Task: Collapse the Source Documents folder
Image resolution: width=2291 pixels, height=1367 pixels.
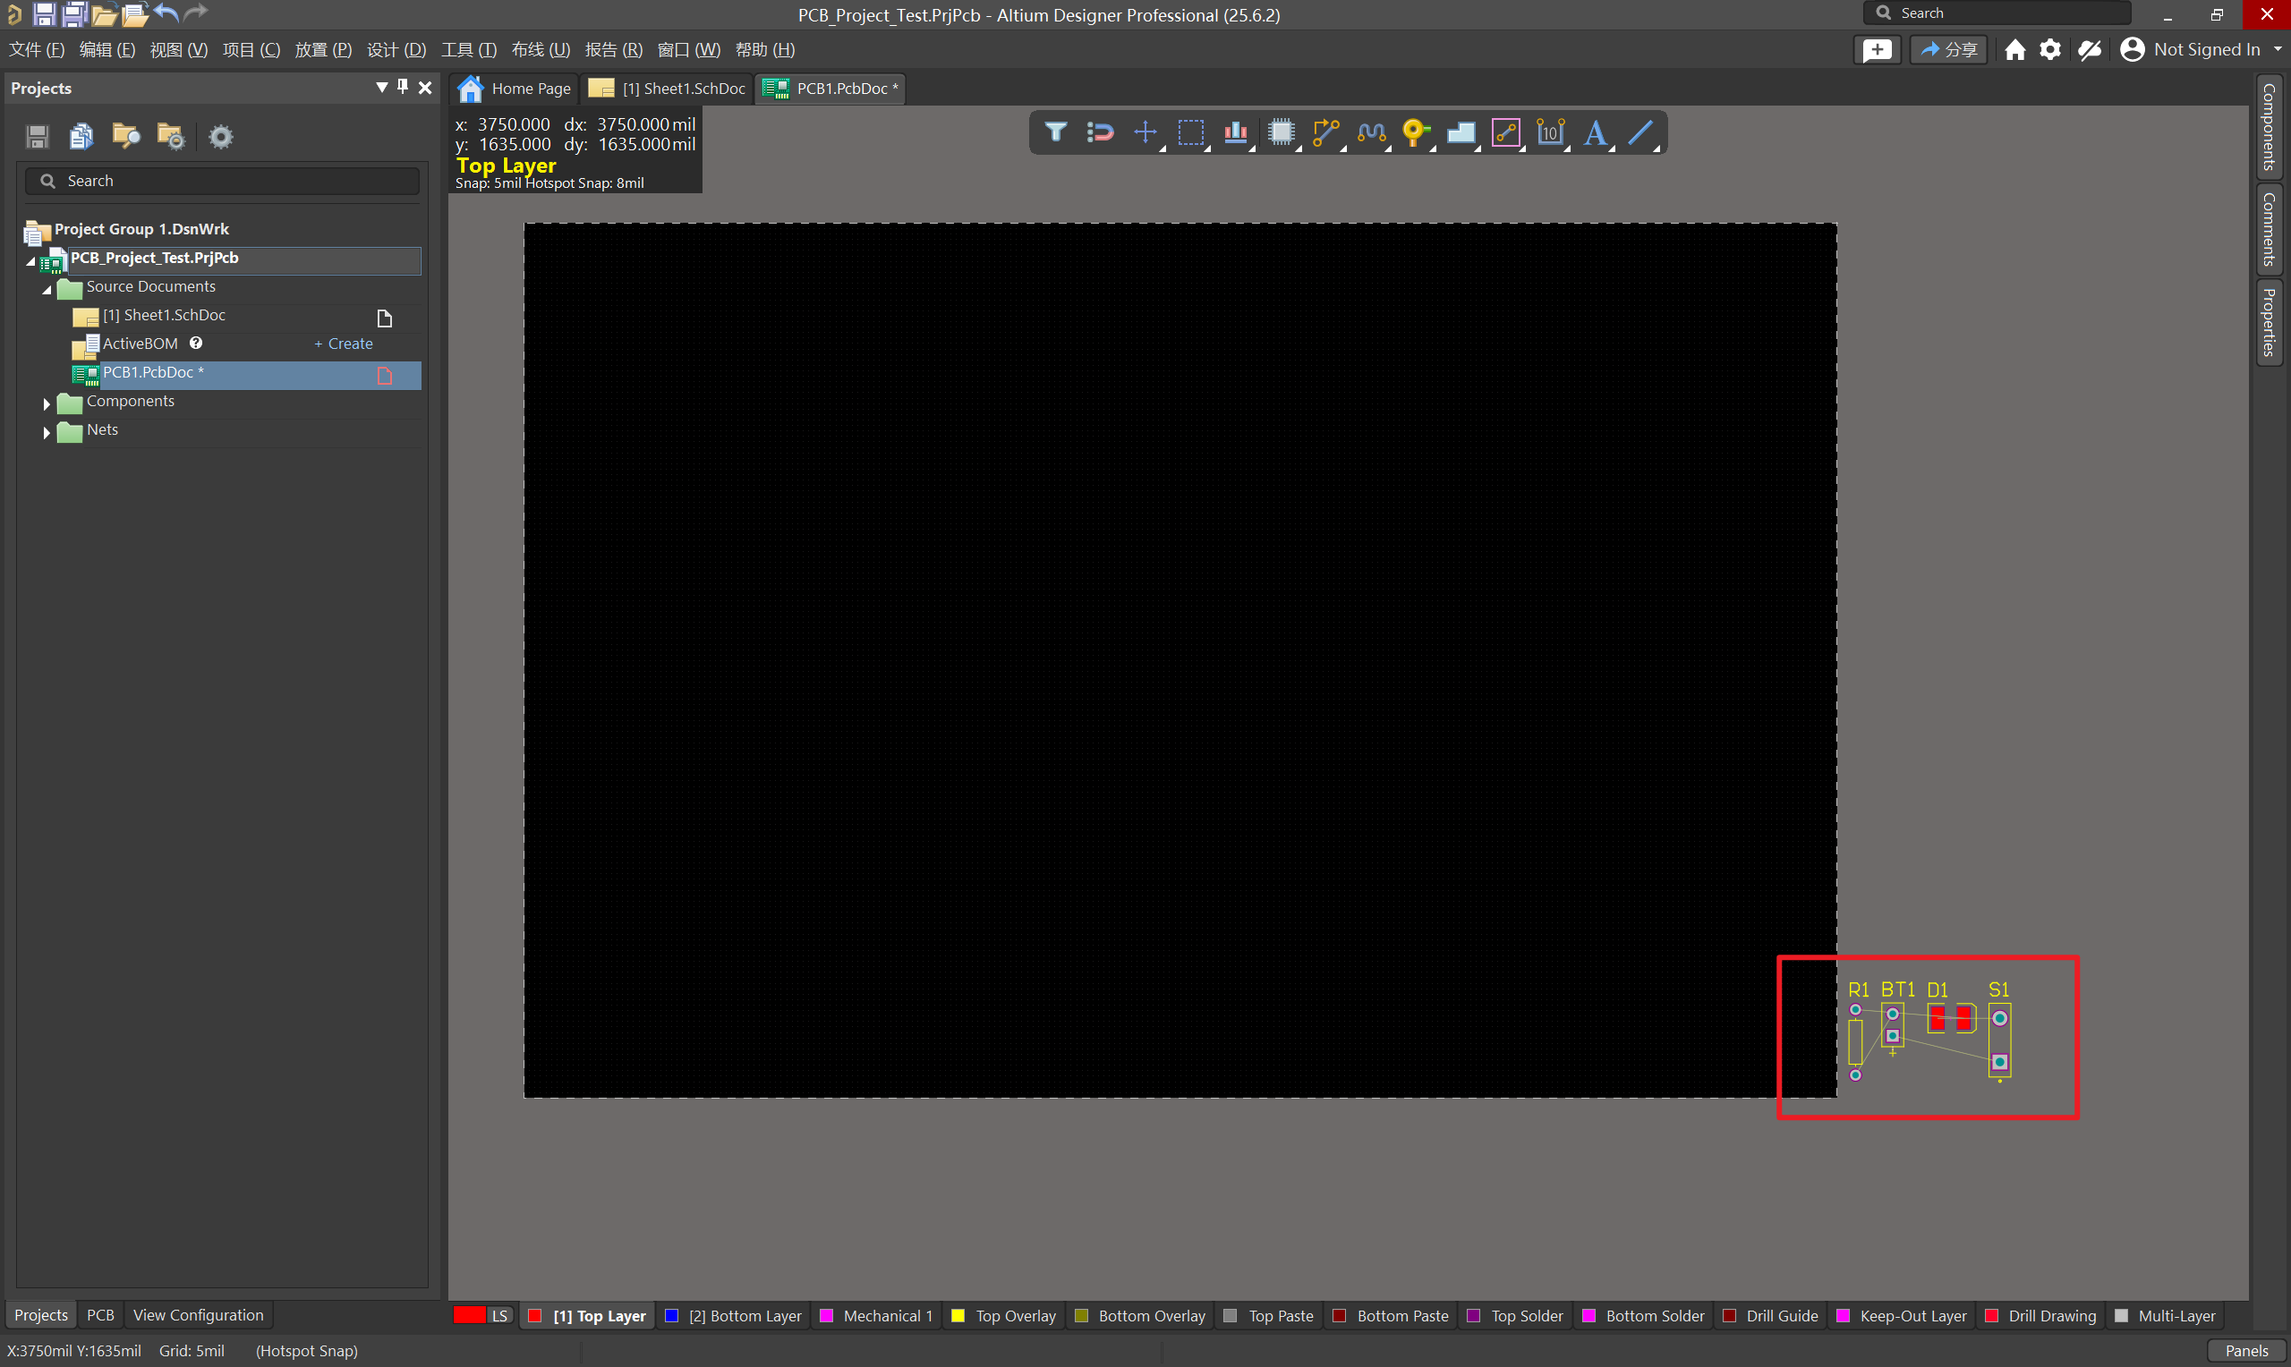Action: tap(46, 288)
